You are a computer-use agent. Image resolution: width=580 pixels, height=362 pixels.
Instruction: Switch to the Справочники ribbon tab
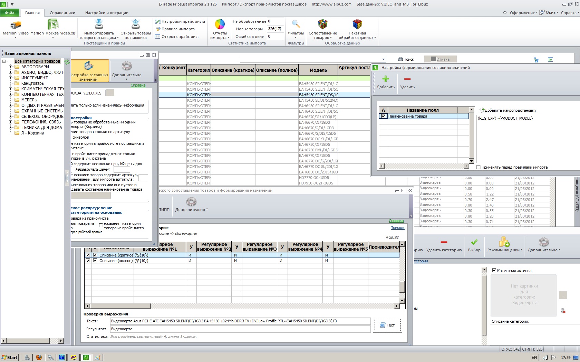click(62, 13)
